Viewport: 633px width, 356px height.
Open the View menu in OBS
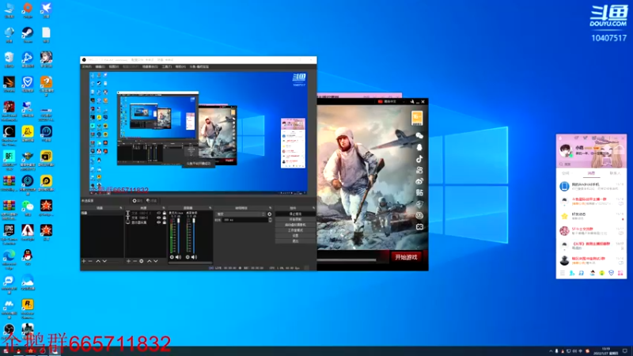tap(114, 66)
